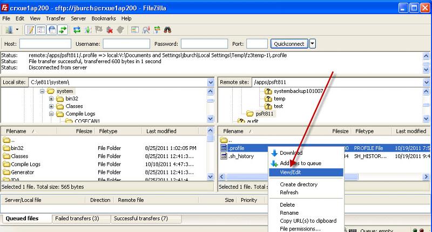Open the Transfer menu
This screenshot has width=432, height=232.
(56, 18)
